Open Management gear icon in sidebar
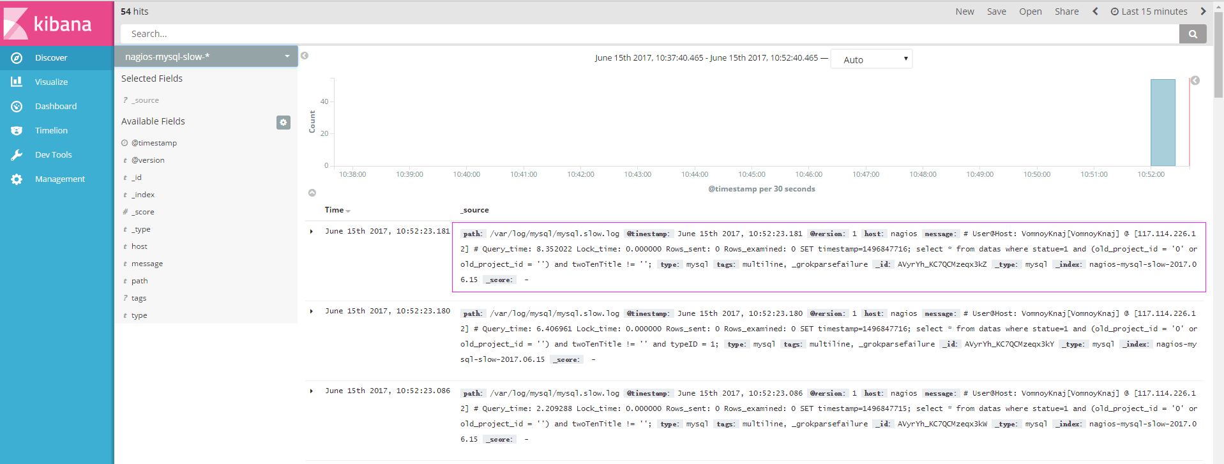 click(x=17, y=179)
